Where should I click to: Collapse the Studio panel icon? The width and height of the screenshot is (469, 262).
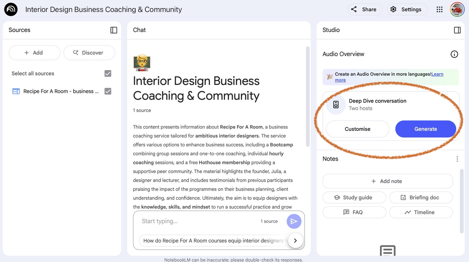click(x=457, y=30)
